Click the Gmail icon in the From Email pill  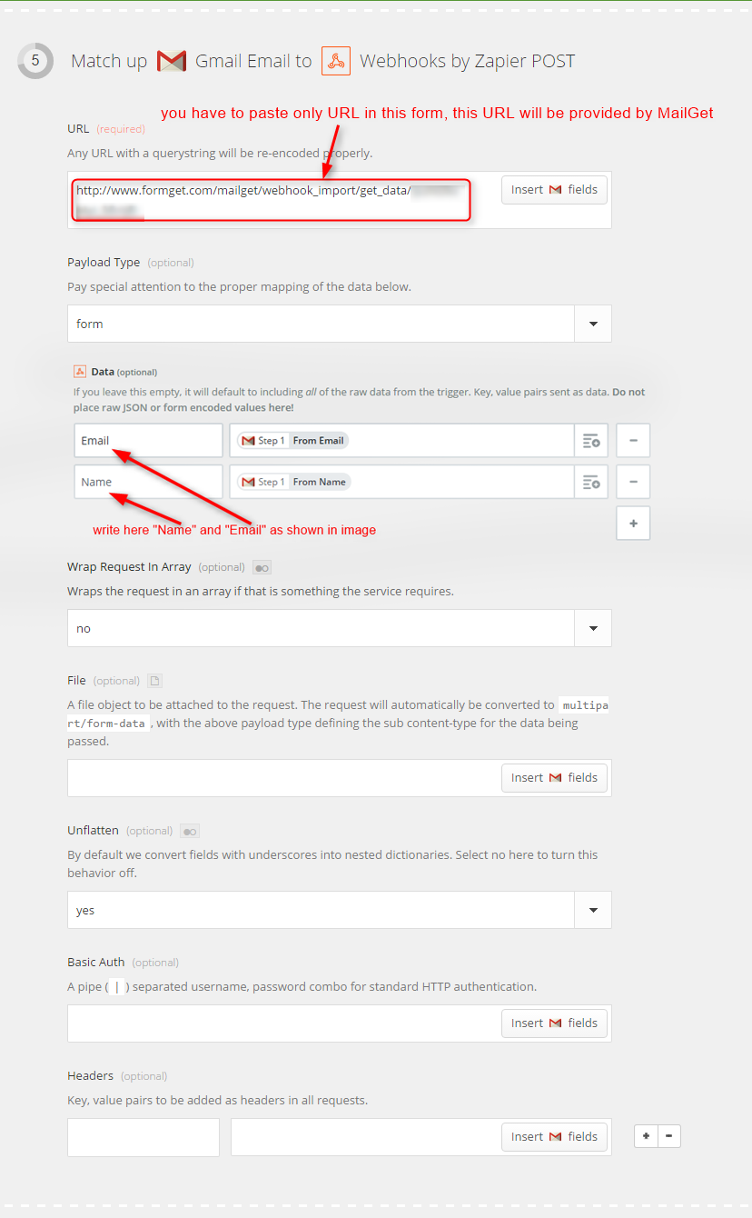pos(248,441)
